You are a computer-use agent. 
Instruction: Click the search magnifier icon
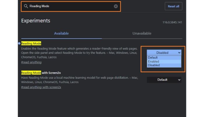pyautogui.click(x=26, y=6)
